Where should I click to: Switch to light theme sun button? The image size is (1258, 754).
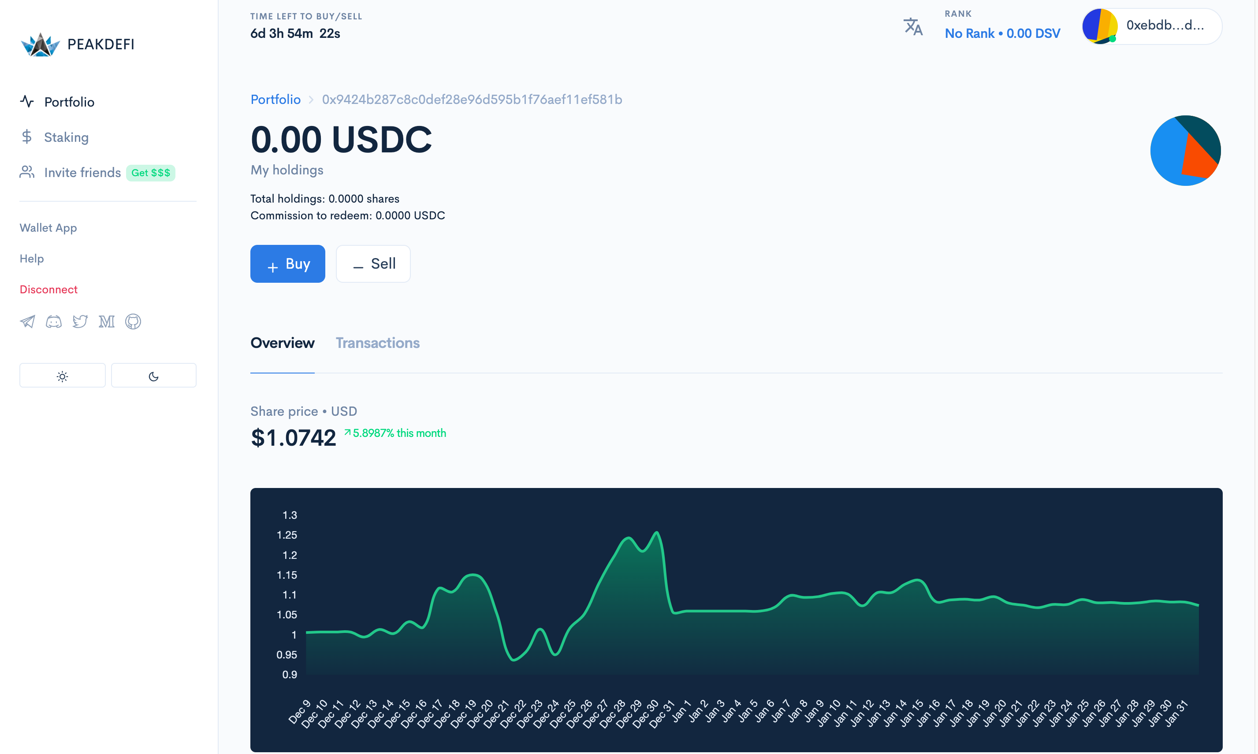(63, 376)
